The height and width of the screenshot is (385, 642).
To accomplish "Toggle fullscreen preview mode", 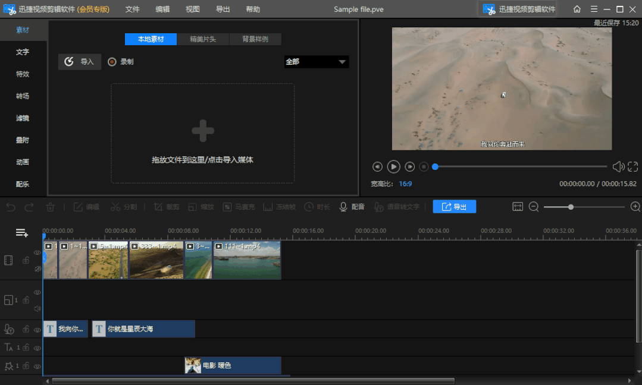I will point(632,167).
